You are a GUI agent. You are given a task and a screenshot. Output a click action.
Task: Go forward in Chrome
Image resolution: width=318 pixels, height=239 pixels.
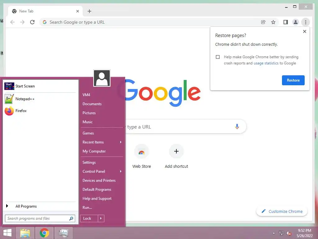[22, 22]
